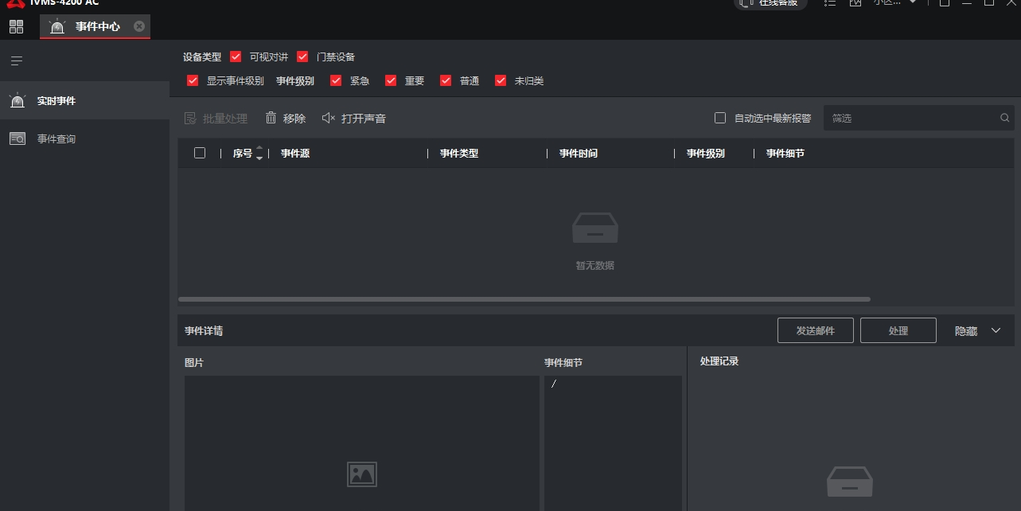Click the 移除 trash icon
This screenshot has width=1021, height=511.
[271, 118]
